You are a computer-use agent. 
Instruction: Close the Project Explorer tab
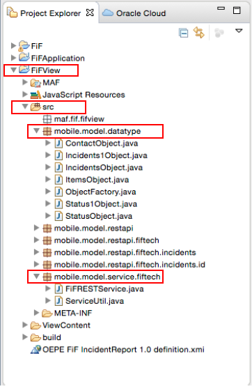pyautogui.click(x=90, y=13)
